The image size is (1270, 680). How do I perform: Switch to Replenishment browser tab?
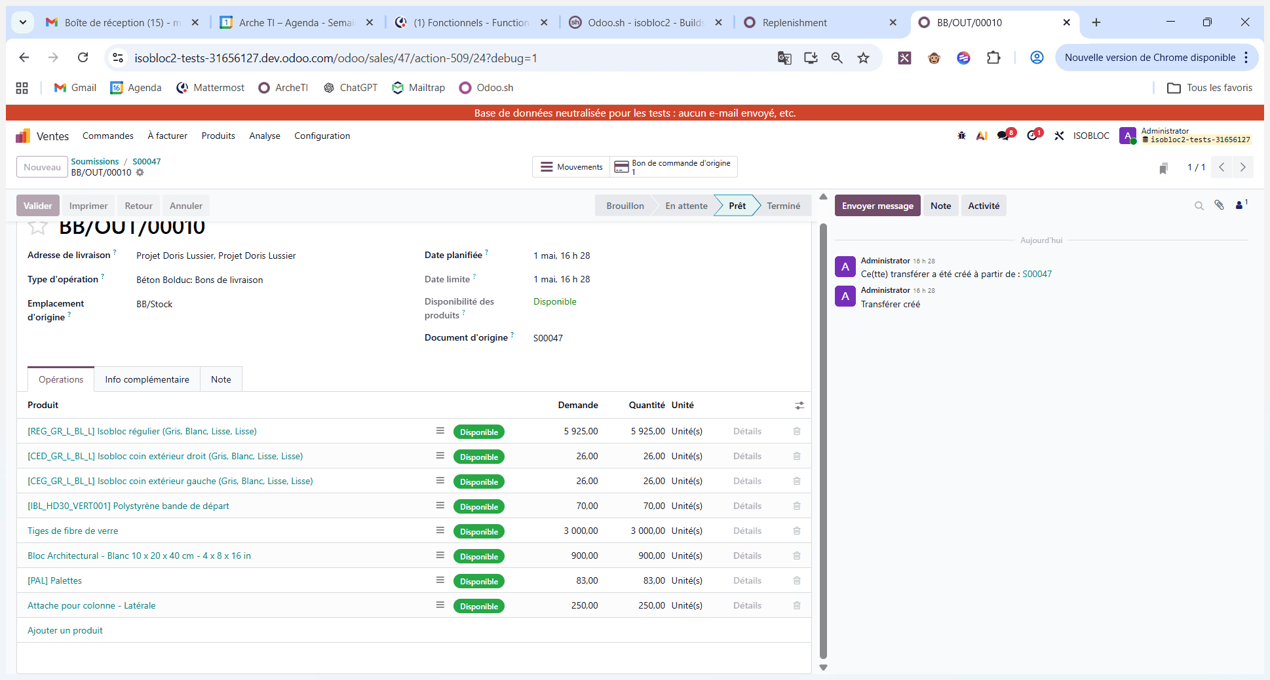pyautogui.click(x=819, y=22)
